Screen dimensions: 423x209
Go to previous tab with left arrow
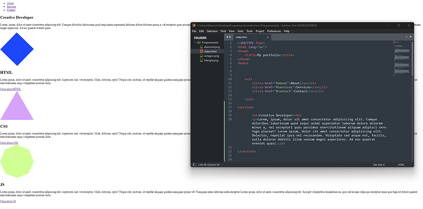click(x=226, y=37)
